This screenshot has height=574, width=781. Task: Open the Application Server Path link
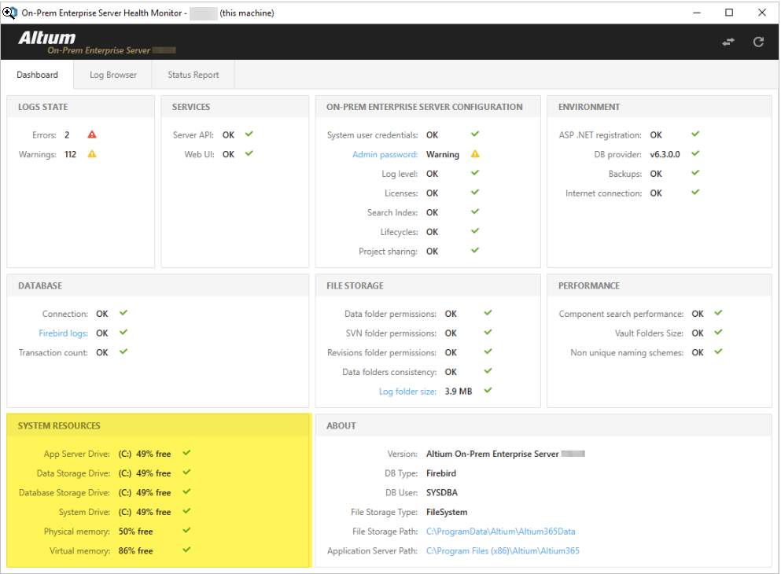(x=503, y=550)
